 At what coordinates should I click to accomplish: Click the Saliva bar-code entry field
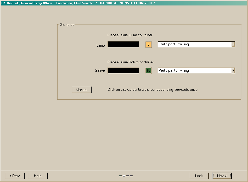[123, 71]
